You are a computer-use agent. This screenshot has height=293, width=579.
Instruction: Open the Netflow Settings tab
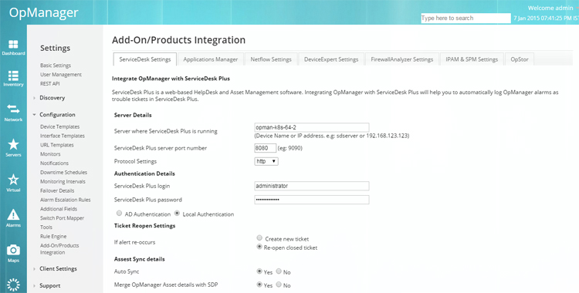click(x=271, y=59)
